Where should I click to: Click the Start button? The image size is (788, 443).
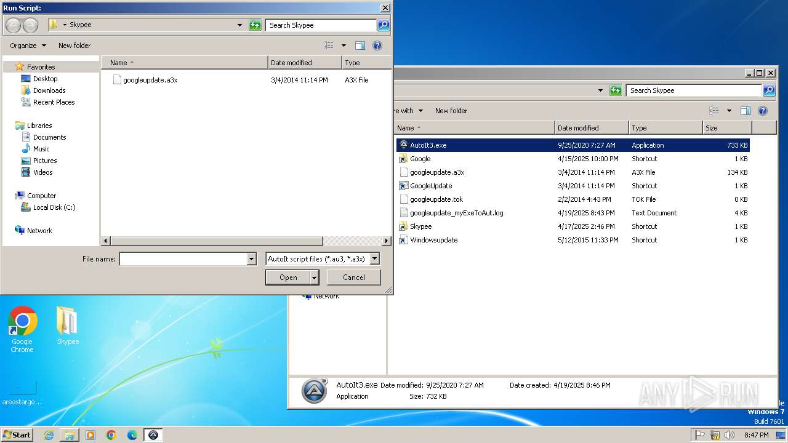[17, 435]
